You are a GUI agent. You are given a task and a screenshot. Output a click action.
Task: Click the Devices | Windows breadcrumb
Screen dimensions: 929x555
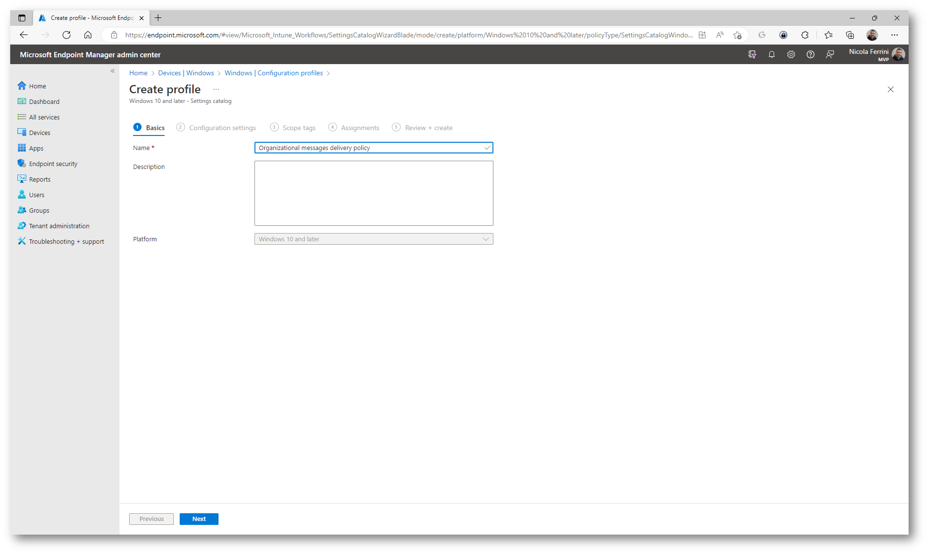tap(186, 73)
